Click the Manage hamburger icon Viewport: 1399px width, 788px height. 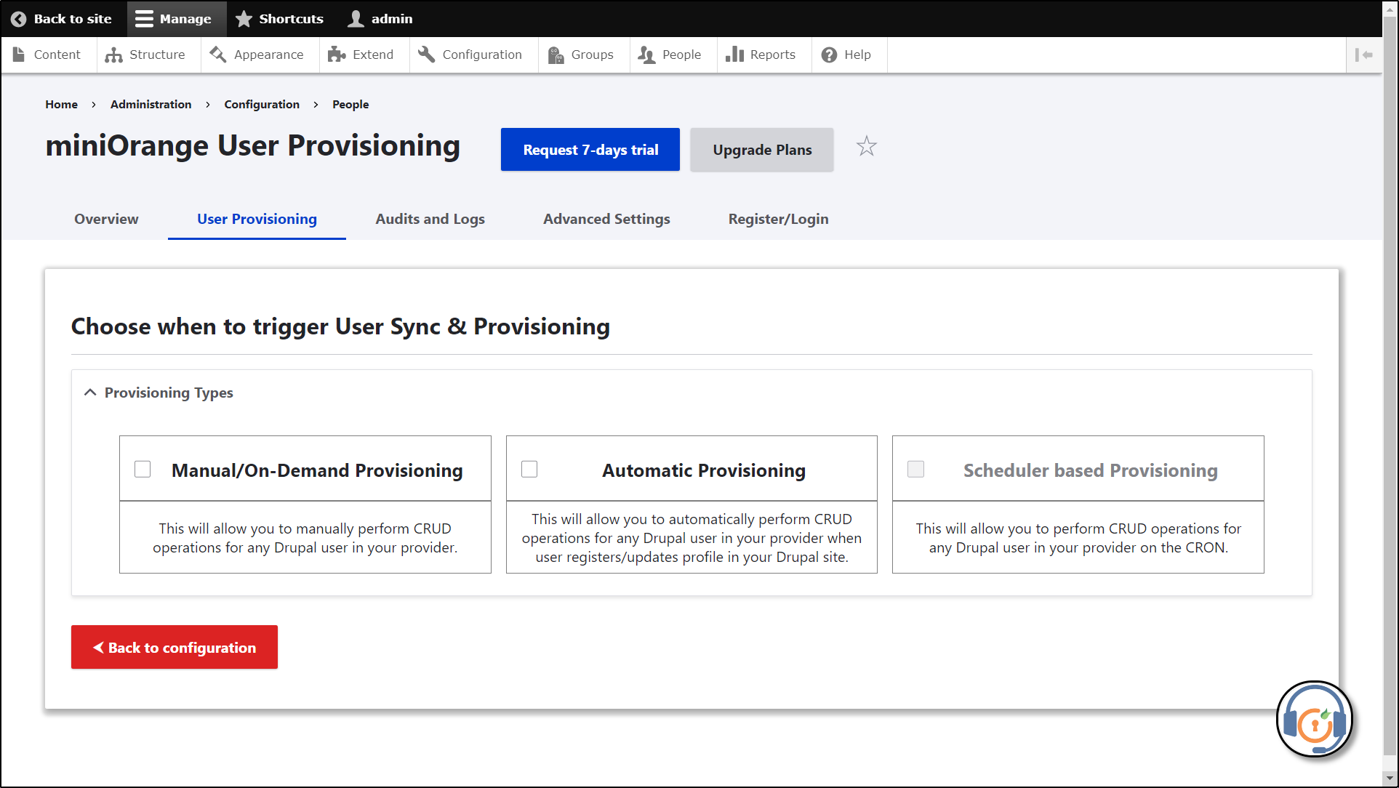point(144,19)
